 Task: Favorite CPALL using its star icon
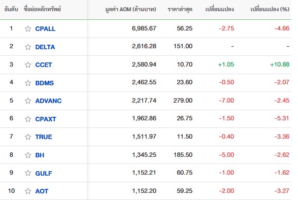[28, 29]
